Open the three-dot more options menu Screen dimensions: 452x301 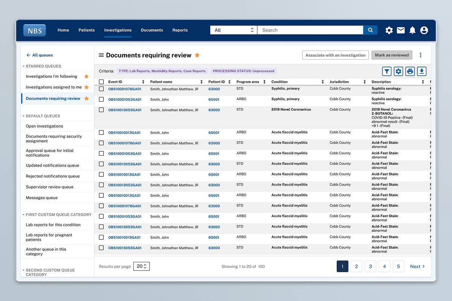coord(421,55)
